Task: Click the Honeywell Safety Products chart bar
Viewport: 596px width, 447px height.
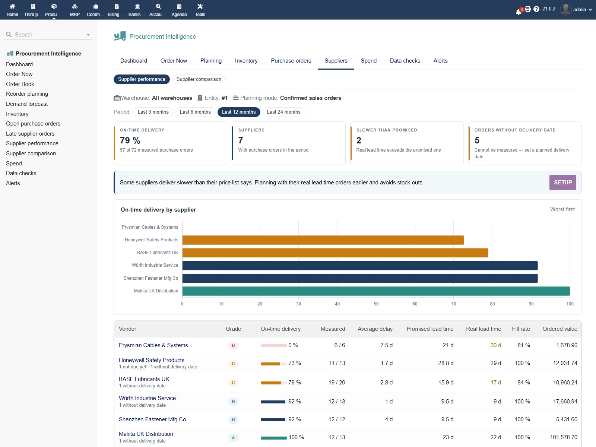Action: (323, 240)
